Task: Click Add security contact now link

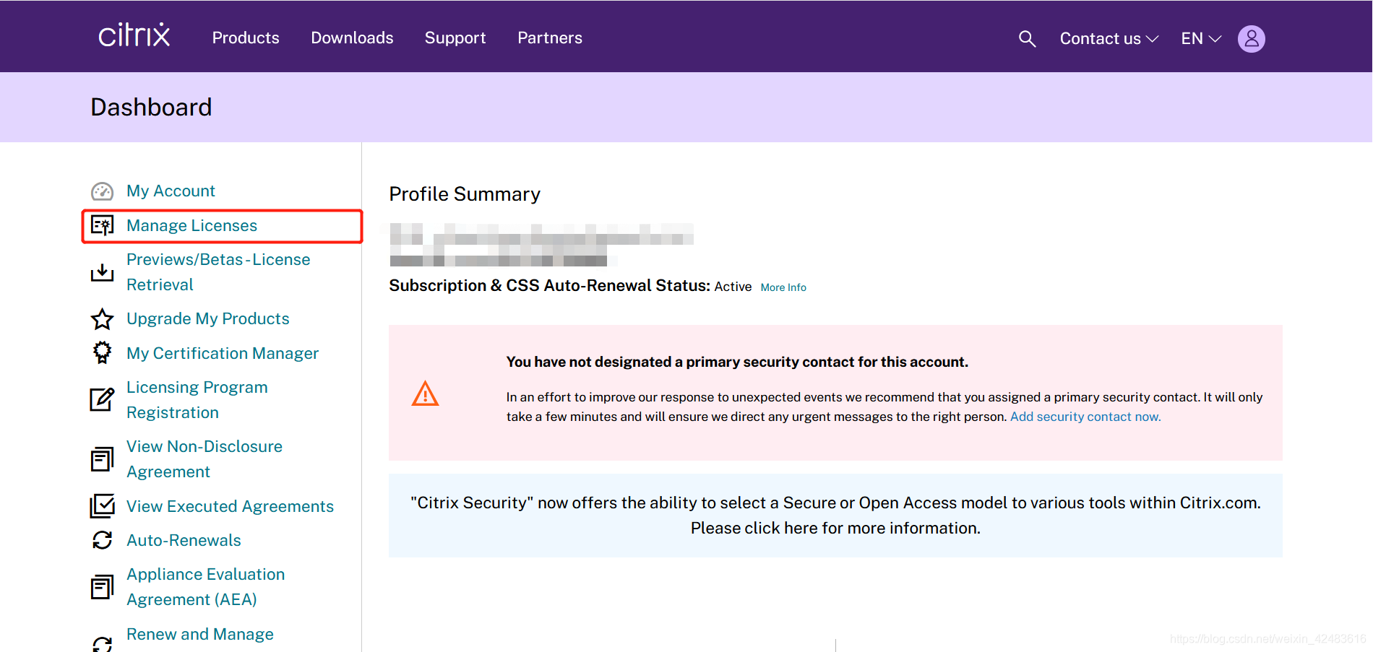Action: tap(1085, 417)
